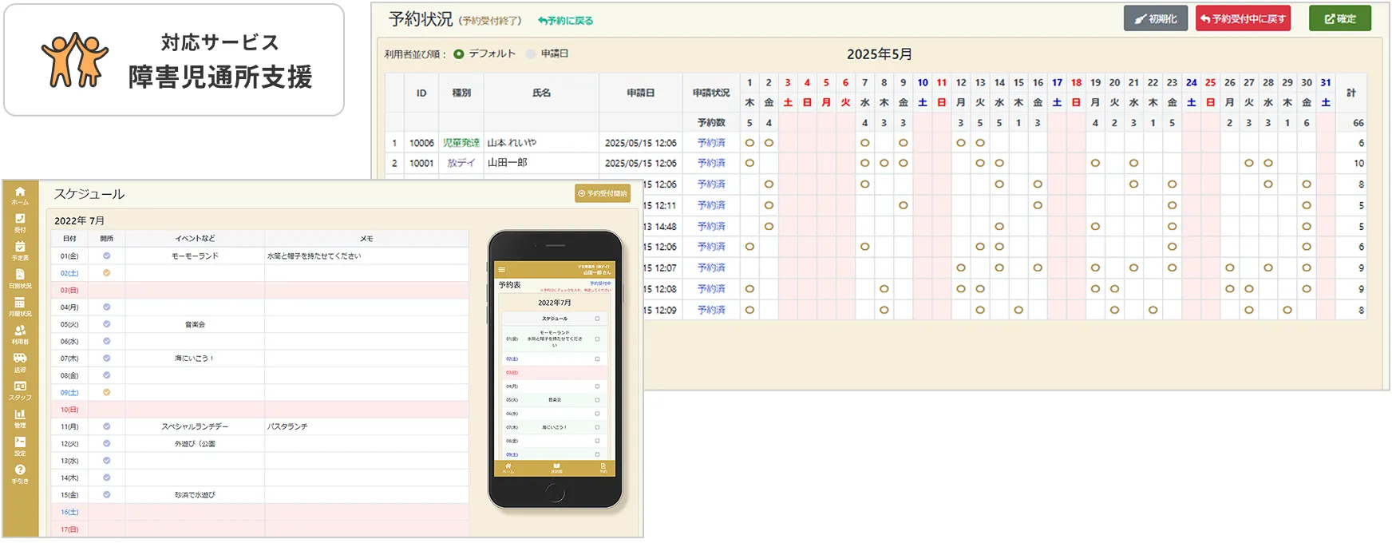Open 予約済 link in the 14:48 row

click(711, 227)
